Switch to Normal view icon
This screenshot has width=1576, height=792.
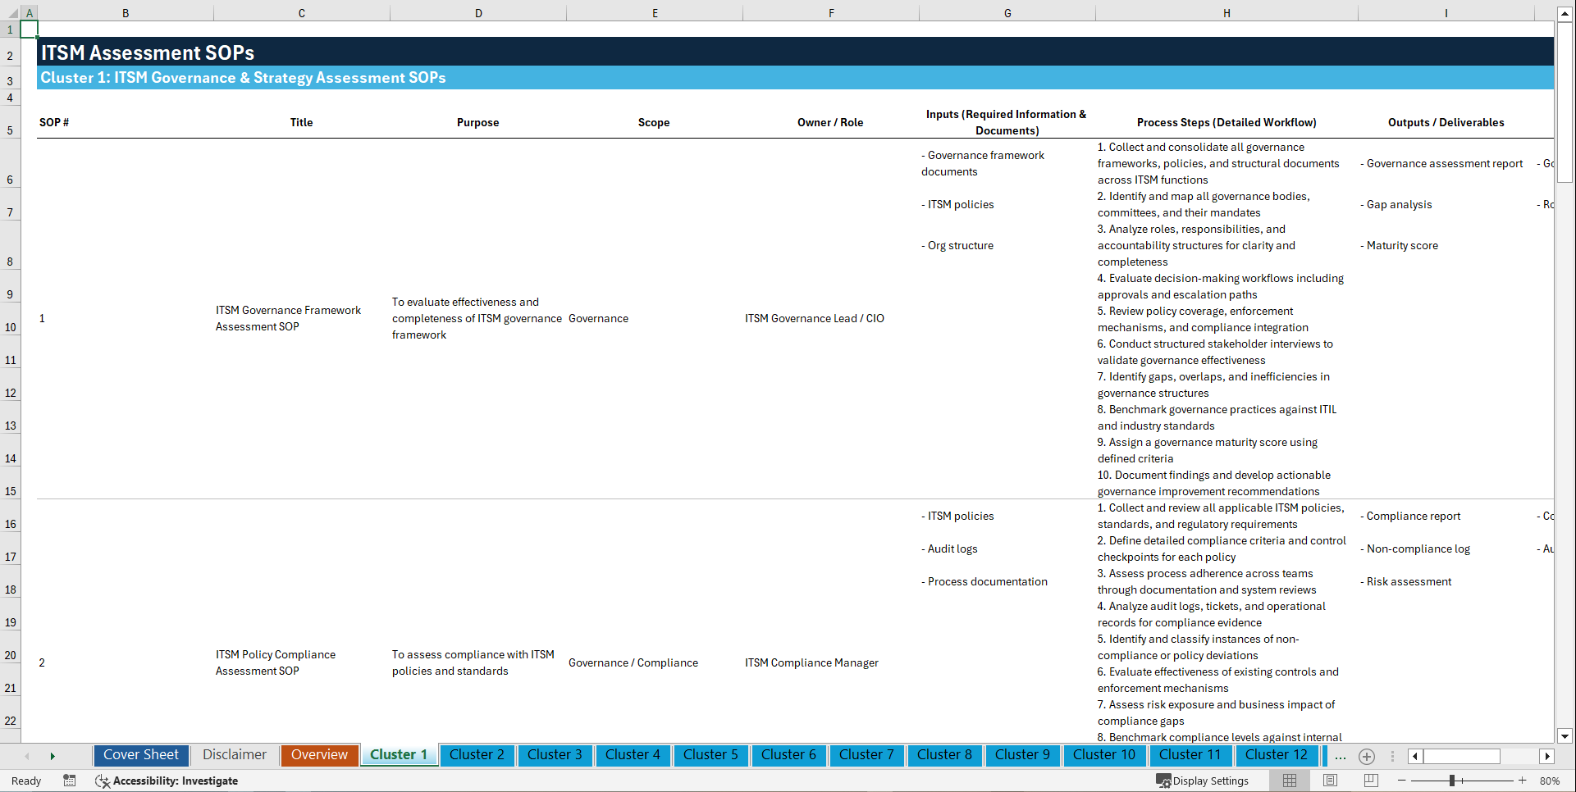pyautogui.click(x=1288, y=781)
